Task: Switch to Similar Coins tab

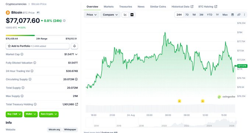Action: click(158, 7)
